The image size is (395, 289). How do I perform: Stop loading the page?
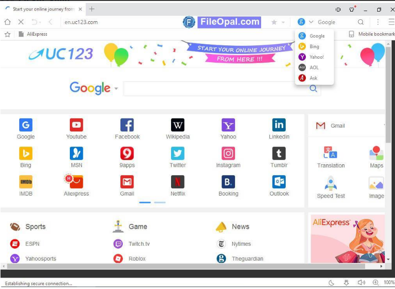(21, 22)
